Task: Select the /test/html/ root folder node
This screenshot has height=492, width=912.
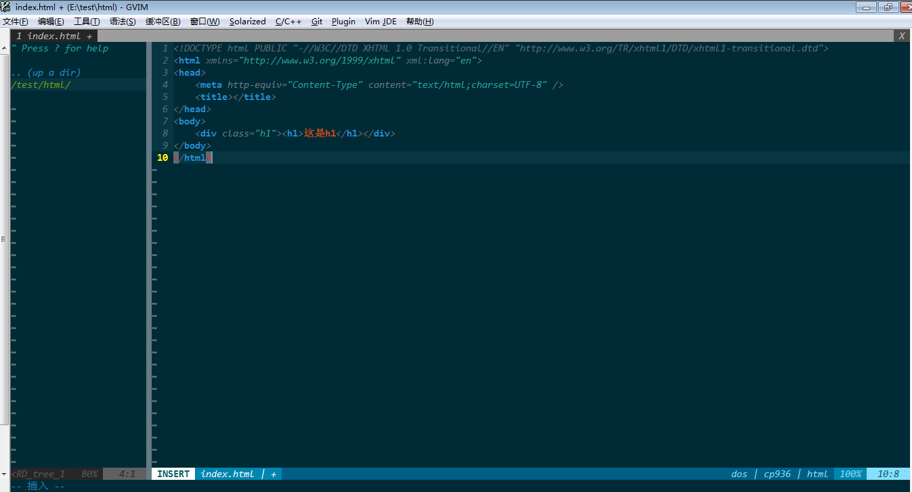Action: click(x=41, y=84)
